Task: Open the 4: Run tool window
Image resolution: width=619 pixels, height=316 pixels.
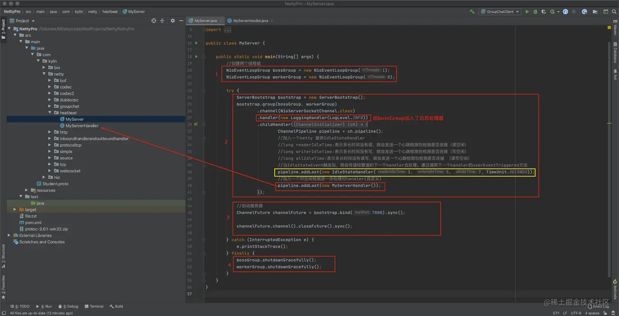Action: click(x=44, y=306)
